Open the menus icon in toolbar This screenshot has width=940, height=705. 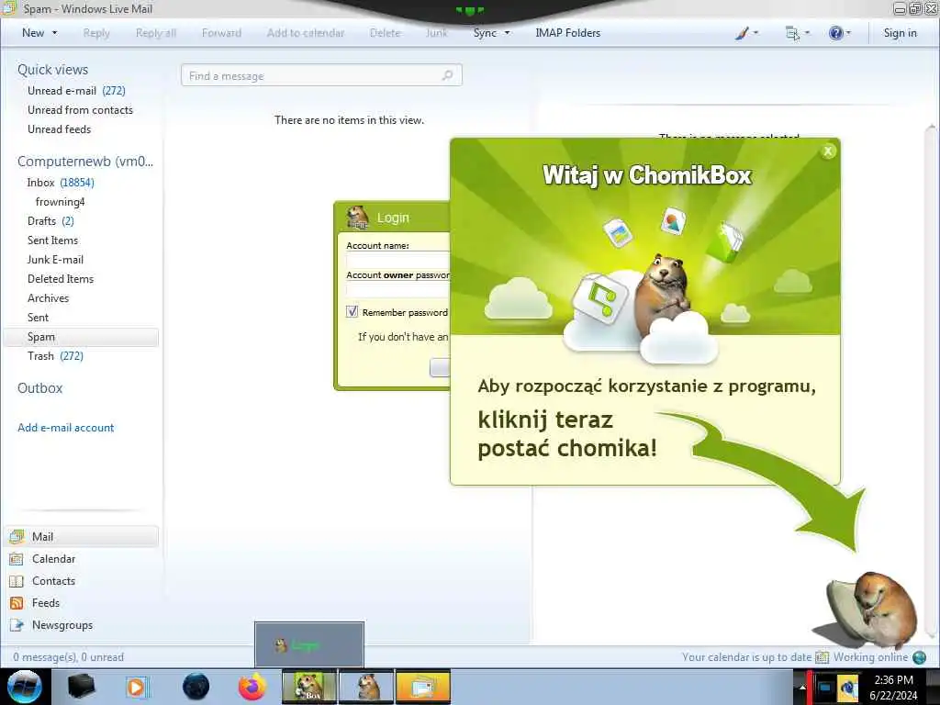point(792,33)
